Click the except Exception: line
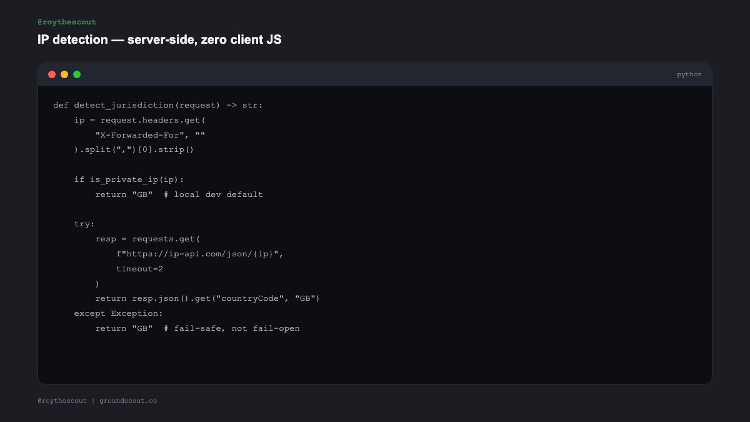This screenshot has height=422, width=750. click(x=118, y=313)
